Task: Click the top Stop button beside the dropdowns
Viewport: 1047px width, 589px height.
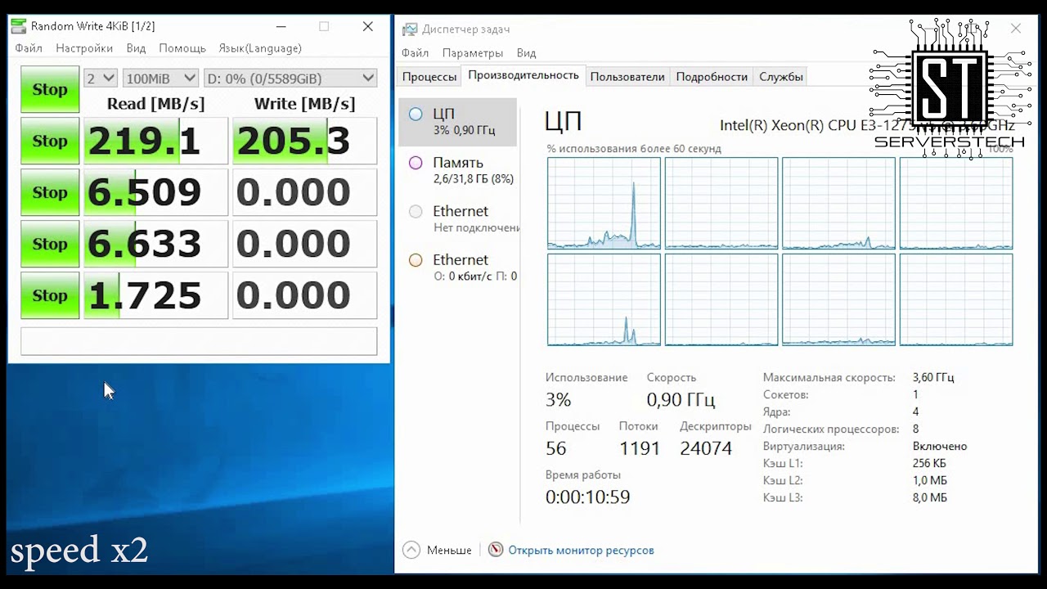Action: (x=50, y=89)
